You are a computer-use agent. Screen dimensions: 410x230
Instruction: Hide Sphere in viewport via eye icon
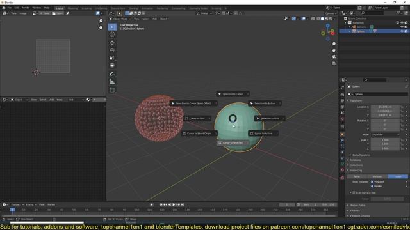coord(402,31)
